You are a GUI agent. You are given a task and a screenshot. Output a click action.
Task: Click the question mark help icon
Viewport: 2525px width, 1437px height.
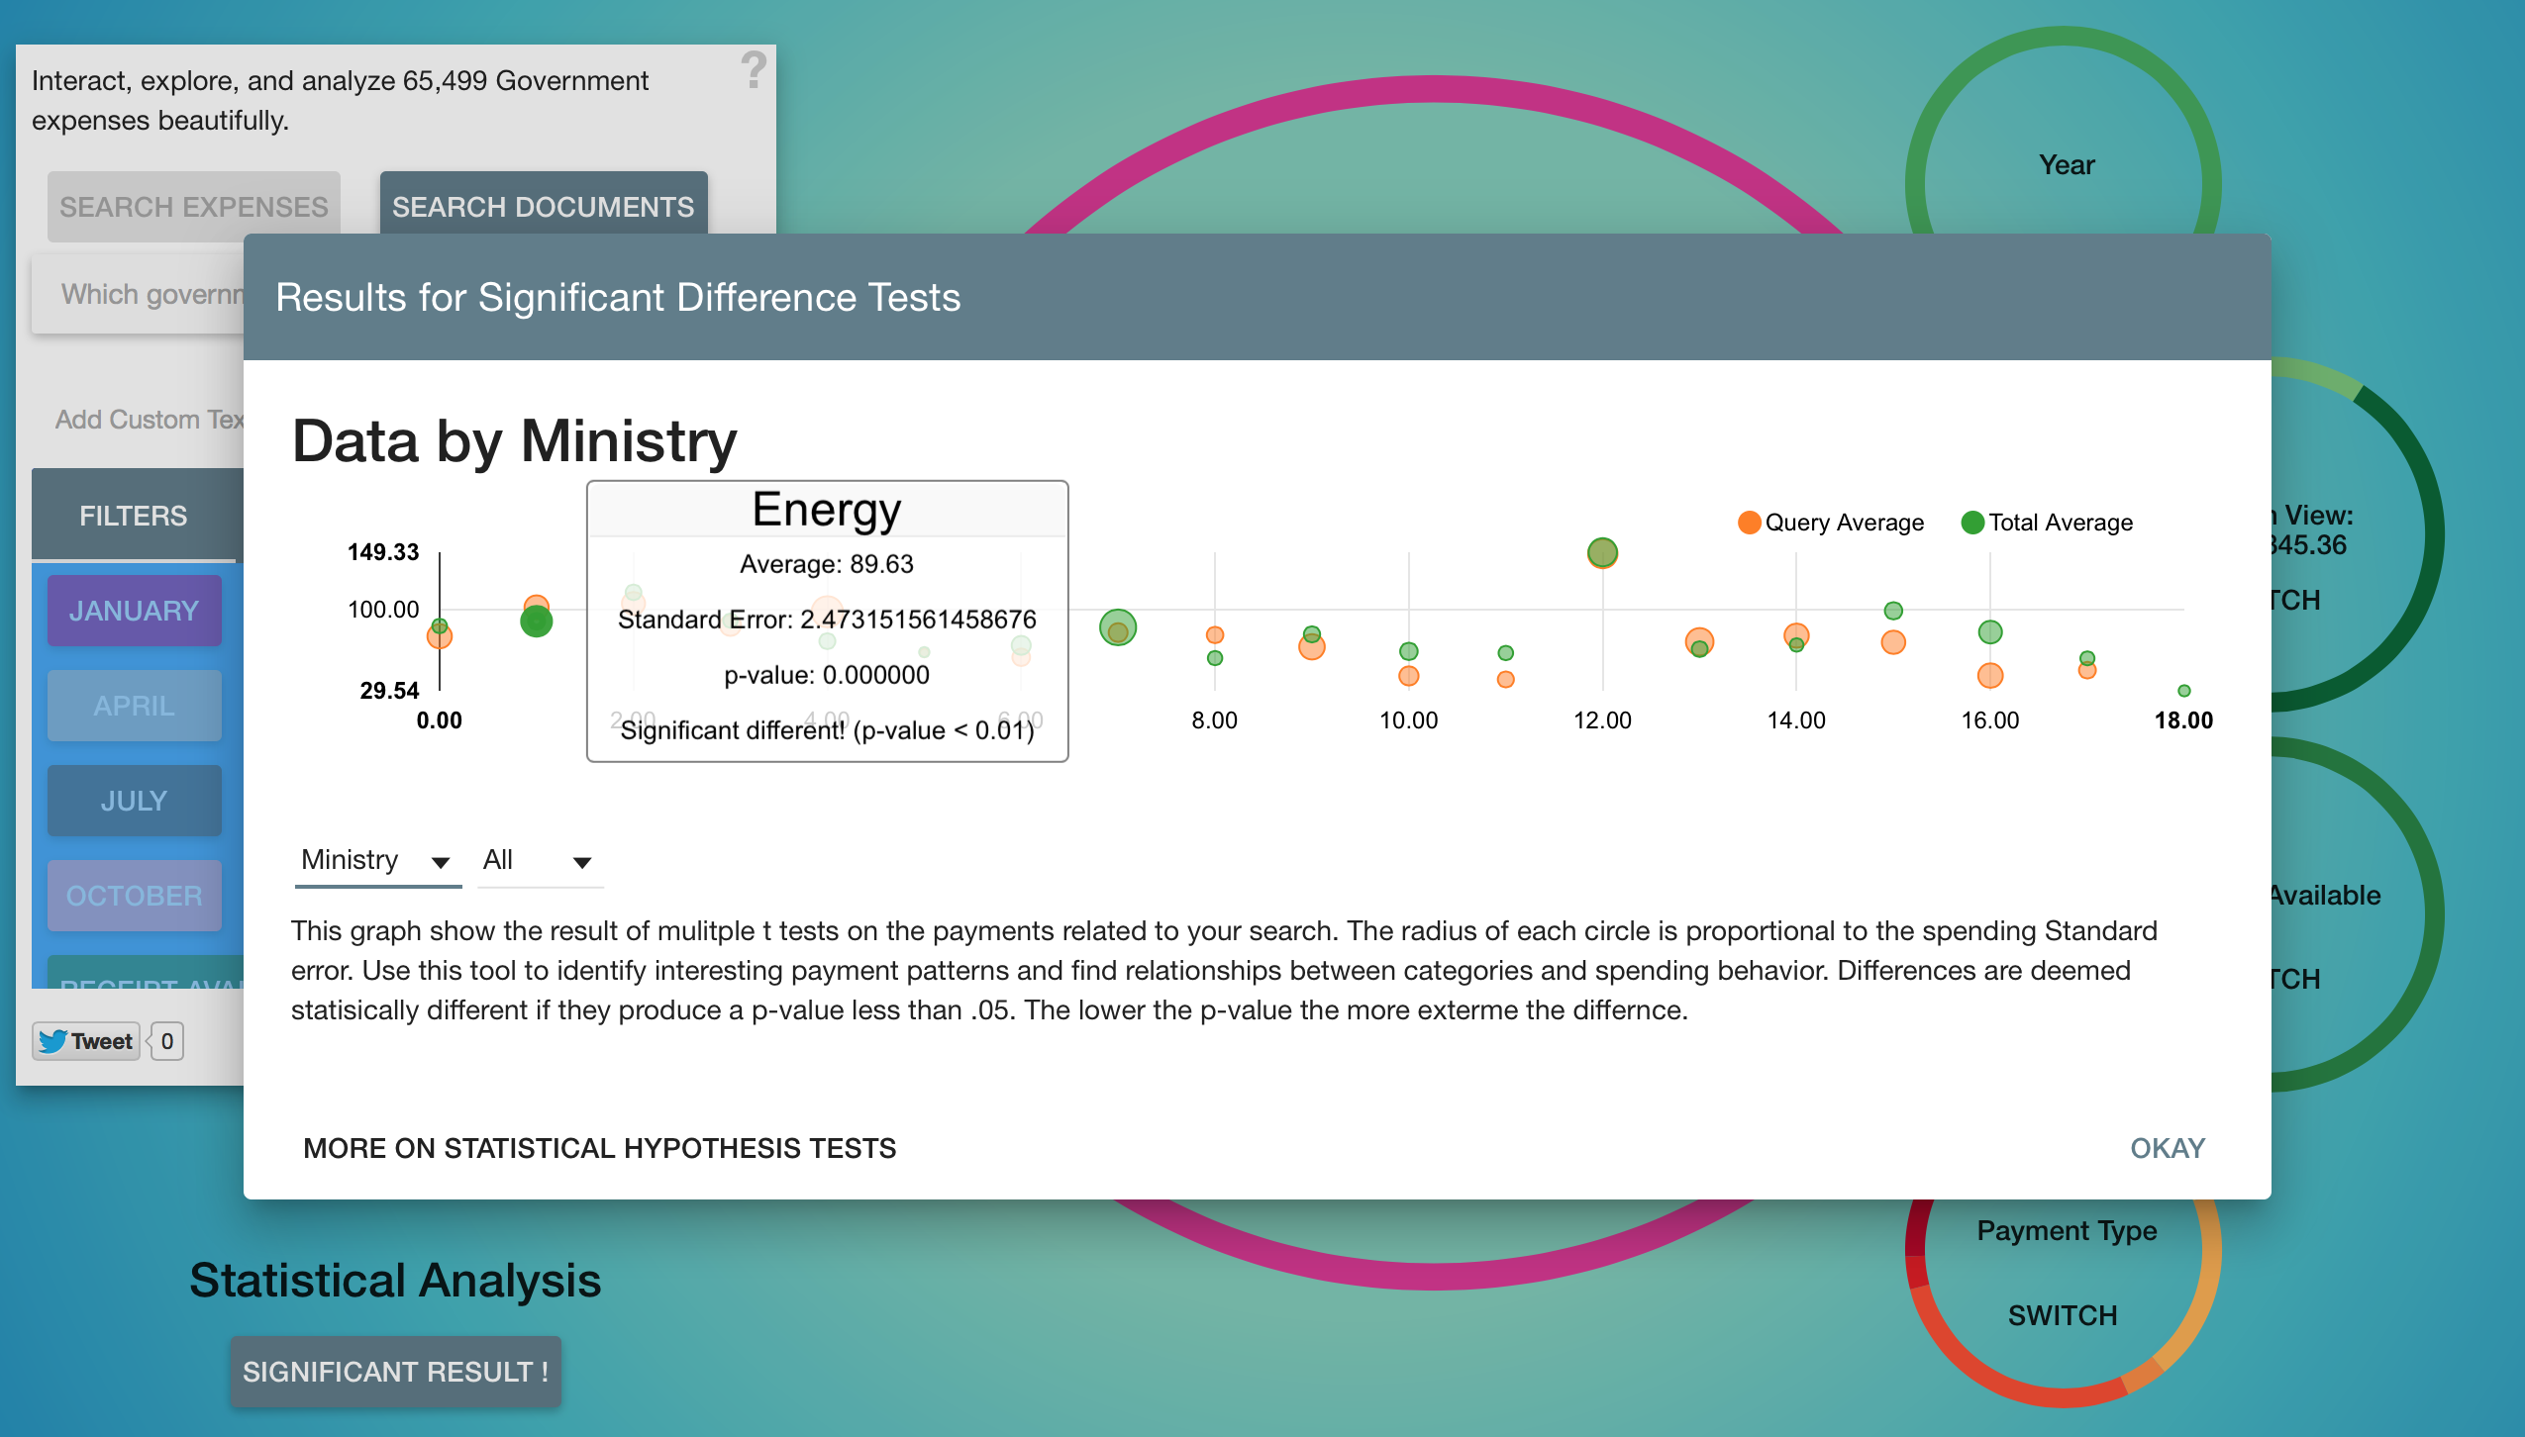tap(754, 70)
